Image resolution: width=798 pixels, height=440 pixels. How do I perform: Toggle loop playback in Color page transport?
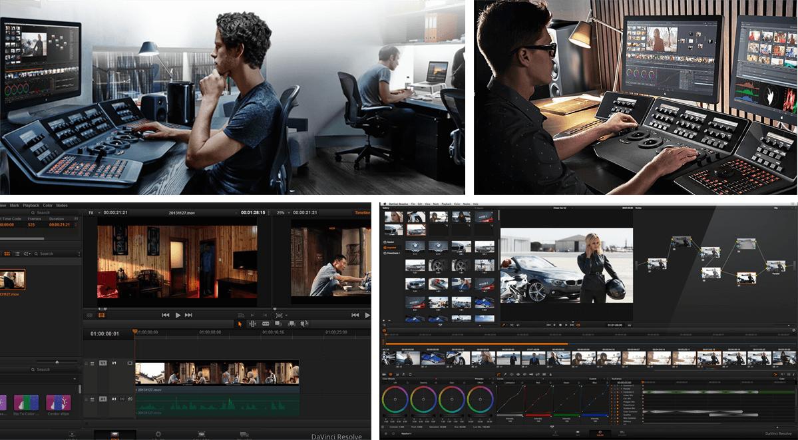(x=578, y=325)
